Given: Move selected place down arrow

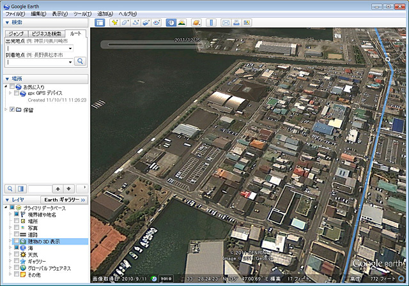Looking at the screenshot, I should 68,188.
